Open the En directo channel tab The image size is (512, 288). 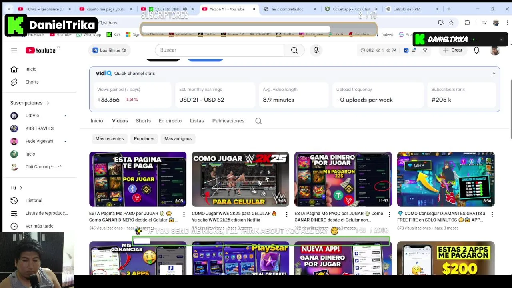170,121
